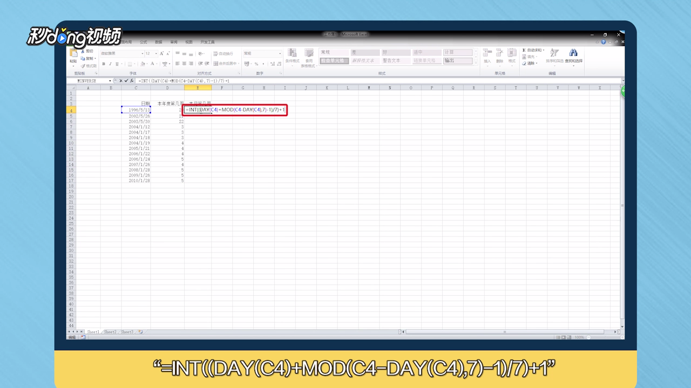The image size is (691, 388).
Task: Click Find and Select binoculars icon
Action: click(573, 53)
